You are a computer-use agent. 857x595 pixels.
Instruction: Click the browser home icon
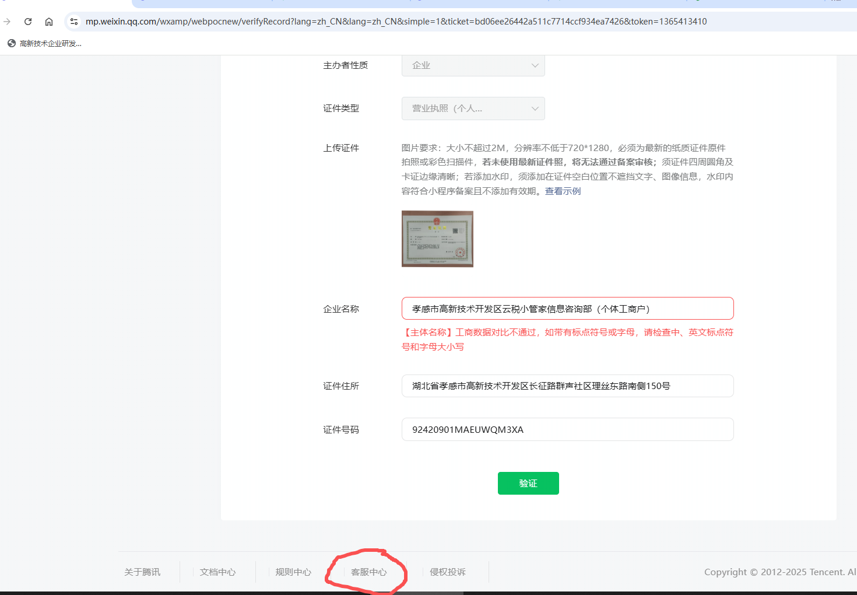pyautogui.click(x=49, y=22)
